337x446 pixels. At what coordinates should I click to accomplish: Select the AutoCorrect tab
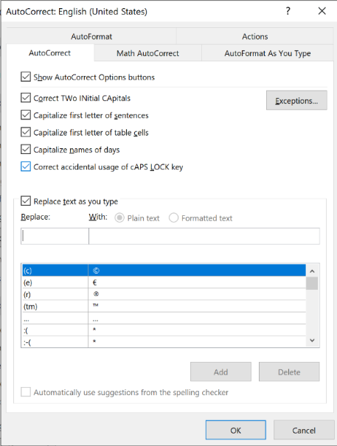tap(50, 53)
